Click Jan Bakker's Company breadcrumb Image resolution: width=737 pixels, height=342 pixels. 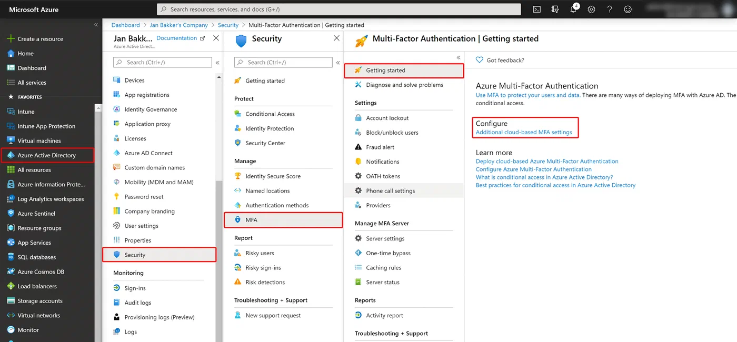[x=179, y=25]
